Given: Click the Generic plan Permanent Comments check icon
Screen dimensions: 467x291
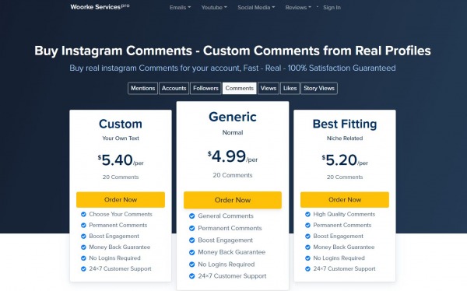Looking at the screenshot, I should coord(191,228).
